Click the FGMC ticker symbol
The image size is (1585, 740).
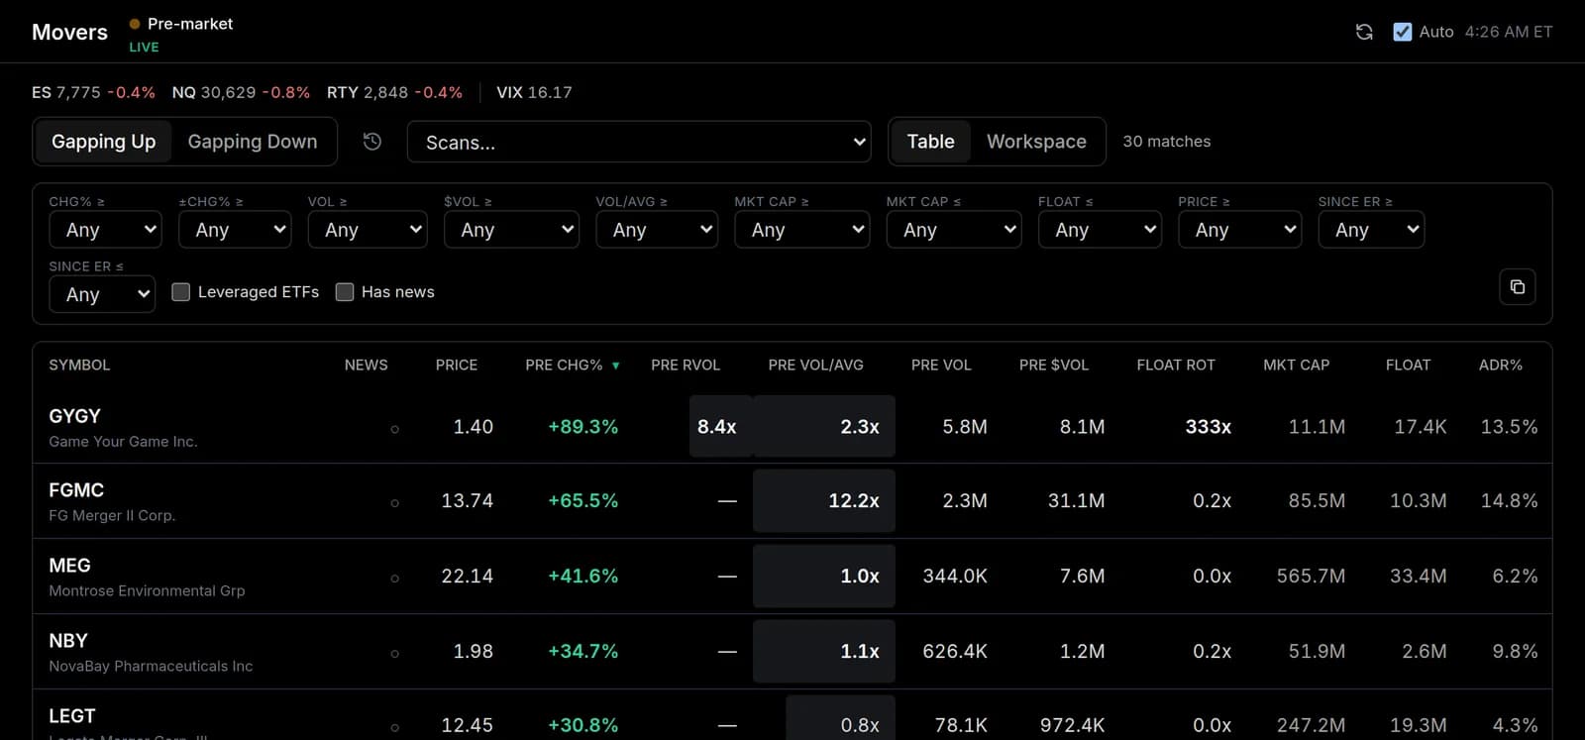pyautogui.click(x=76, y=490)
